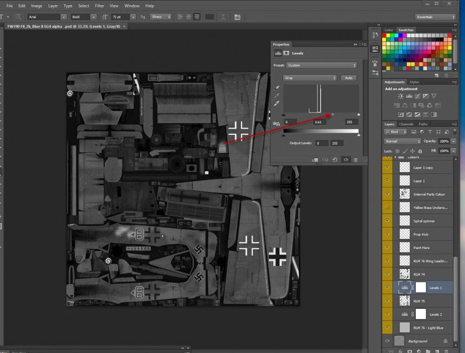Toggle visibility of the Background layer

coord(387,341)
